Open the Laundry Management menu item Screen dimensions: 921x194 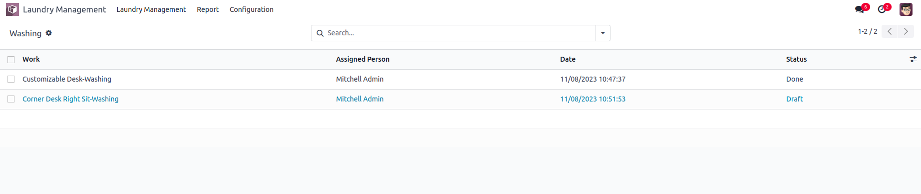[151, 9]
